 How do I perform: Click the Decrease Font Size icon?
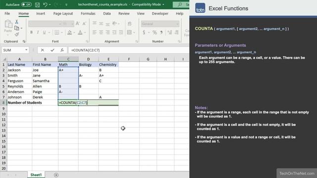[84, 24]
